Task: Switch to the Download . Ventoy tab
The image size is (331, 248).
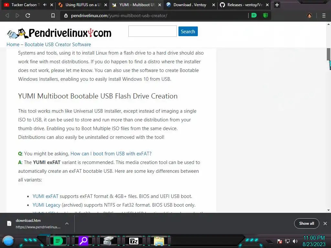Action: 189,5
